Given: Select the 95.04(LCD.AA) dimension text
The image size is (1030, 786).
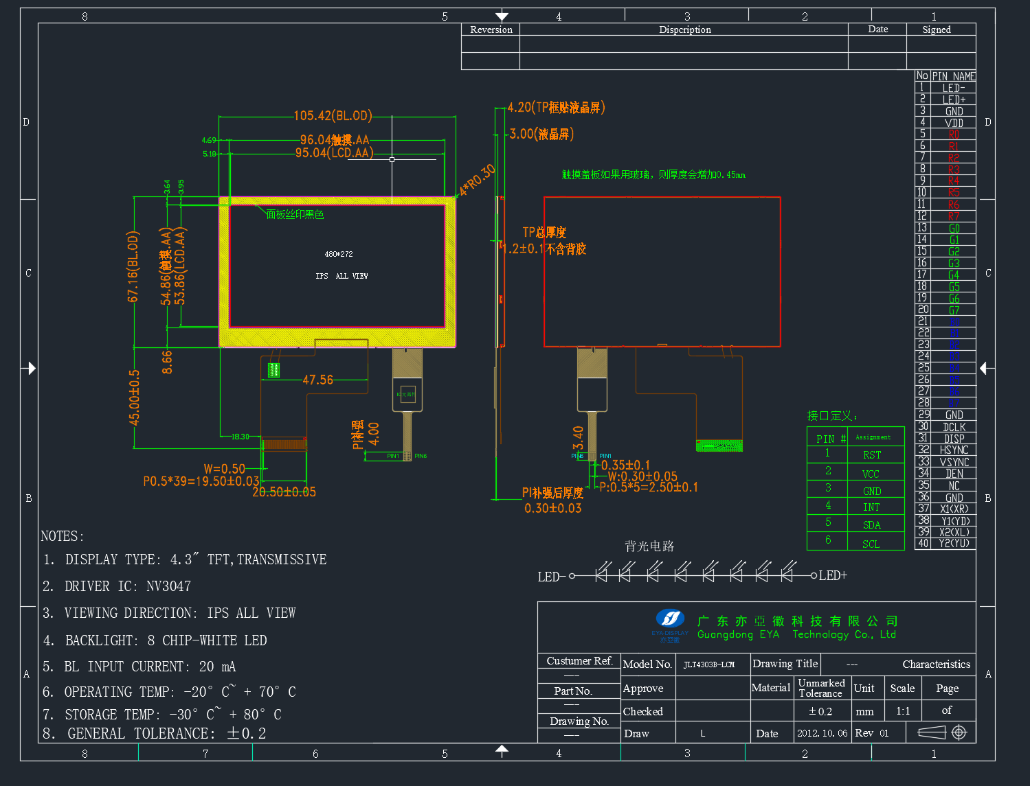Looking at the screenshot, I should [335, 152].
